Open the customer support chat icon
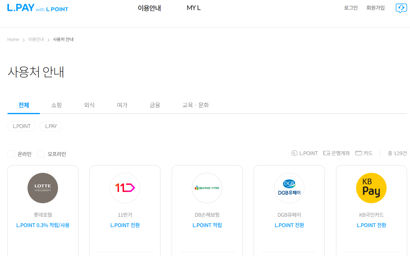The width and height of the screenshot is (410, 256). [401, 8]
